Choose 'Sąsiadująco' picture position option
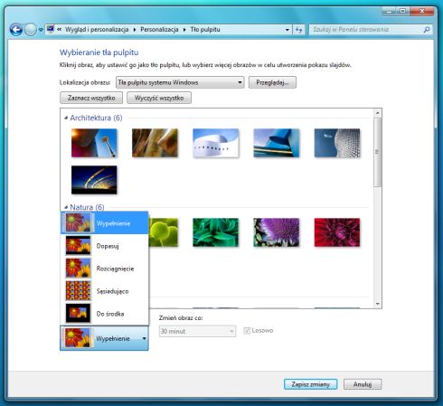 click(105, 291)
